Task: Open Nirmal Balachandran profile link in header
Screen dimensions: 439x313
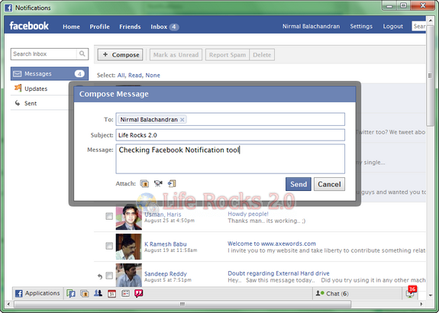Action: [x=311, y=26]
